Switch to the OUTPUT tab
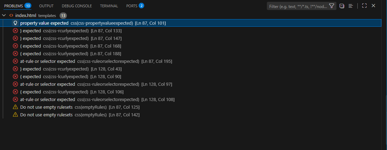 click(46, 6)
